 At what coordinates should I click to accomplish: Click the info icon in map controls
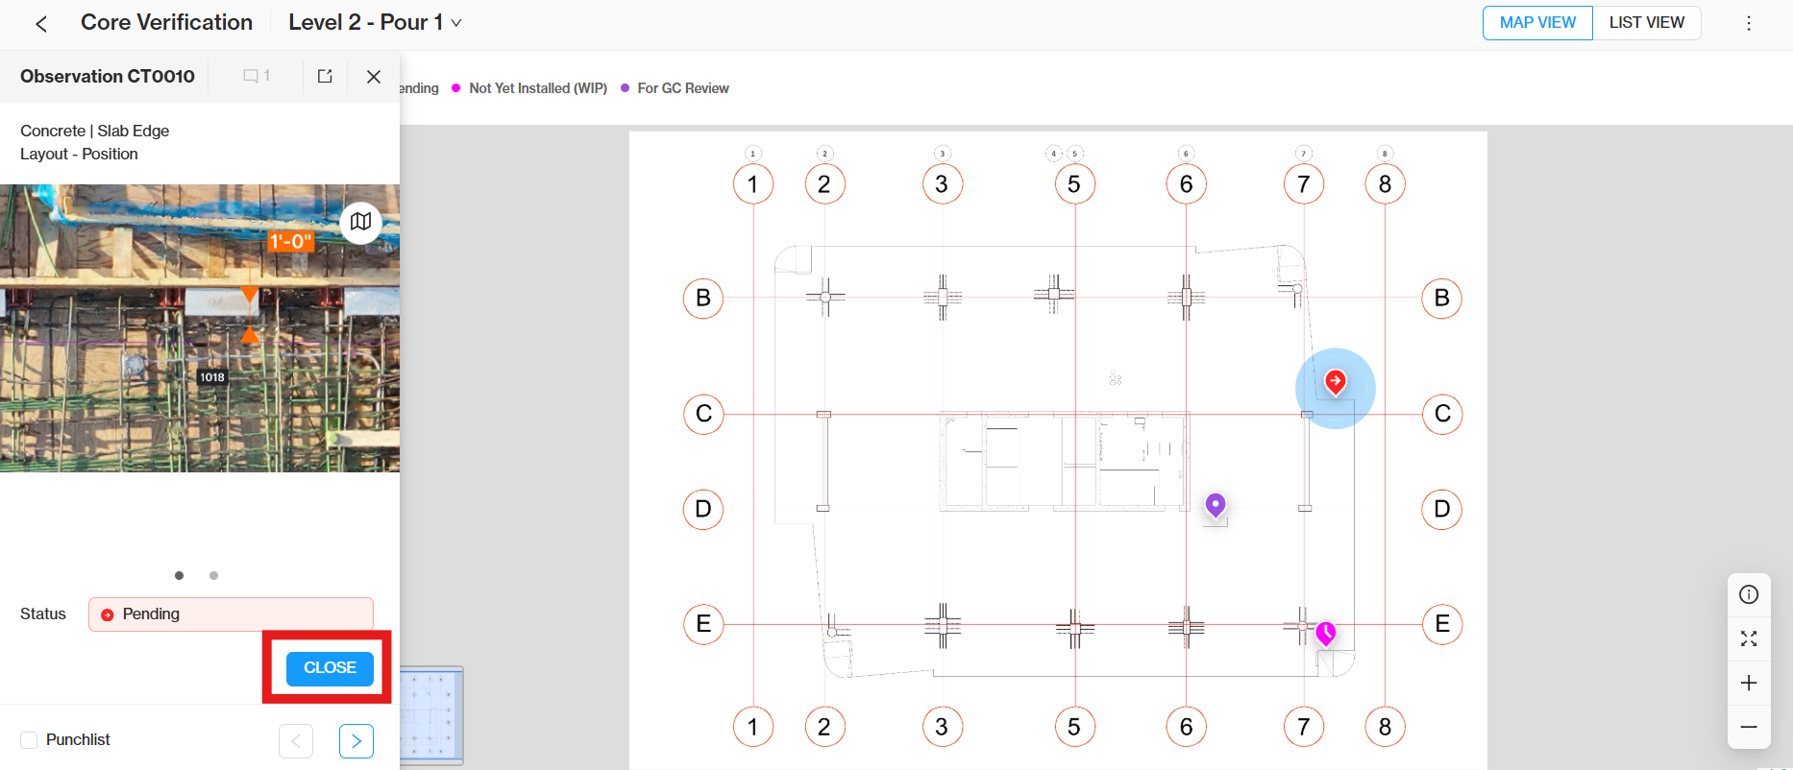tap(1749, 594)
